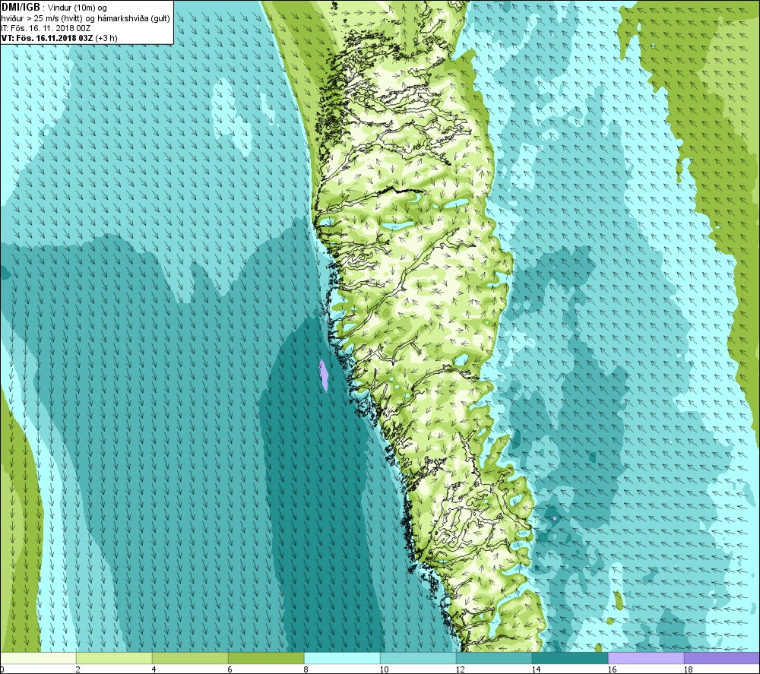Click the 12–14 m/s teal legend swatch
Image resolution: width=760 pixels, height=674 pixels.
(x=494, y=658)
